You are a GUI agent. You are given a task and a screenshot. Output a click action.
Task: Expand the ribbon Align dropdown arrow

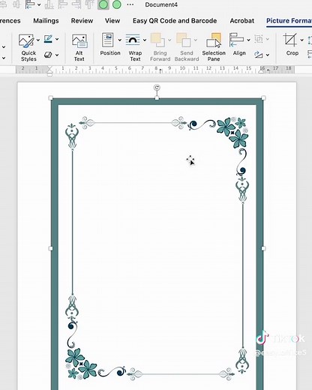point(248,40)
